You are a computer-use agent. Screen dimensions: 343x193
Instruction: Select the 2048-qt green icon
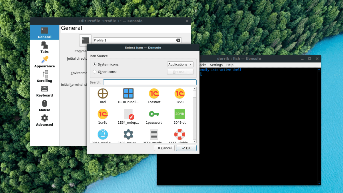pos(180,114)
